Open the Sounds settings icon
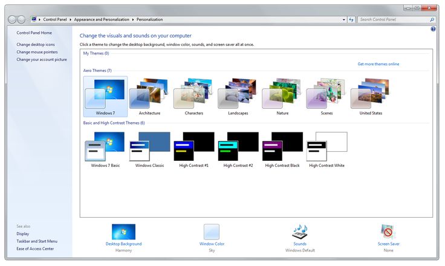 click(300, 232)
